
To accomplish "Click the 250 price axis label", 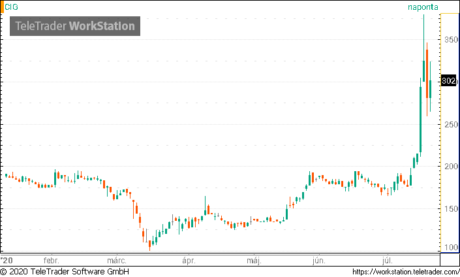I will pyautogui.click(x=451, y=125).
